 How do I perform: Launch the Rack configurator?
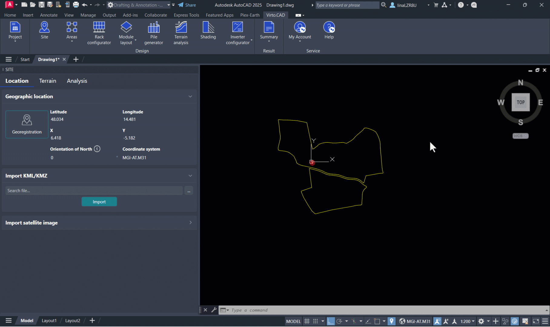[x=99, y=33]
